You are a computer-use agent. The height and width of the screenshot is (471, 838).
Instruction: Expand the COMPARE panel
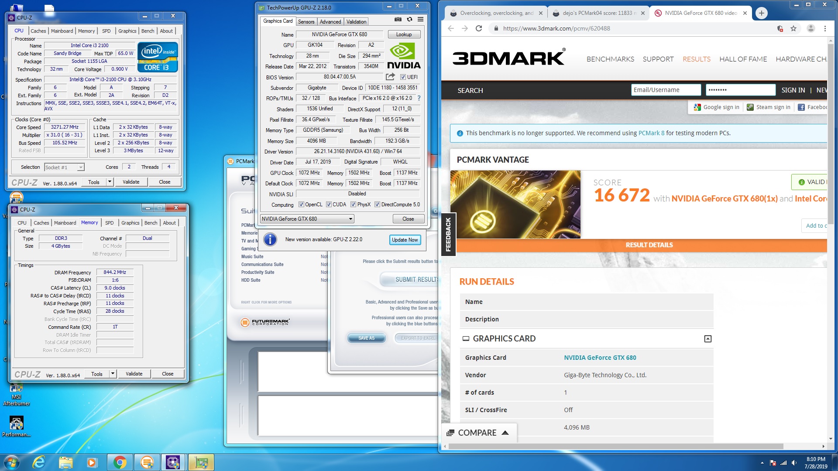click(478, 433)
